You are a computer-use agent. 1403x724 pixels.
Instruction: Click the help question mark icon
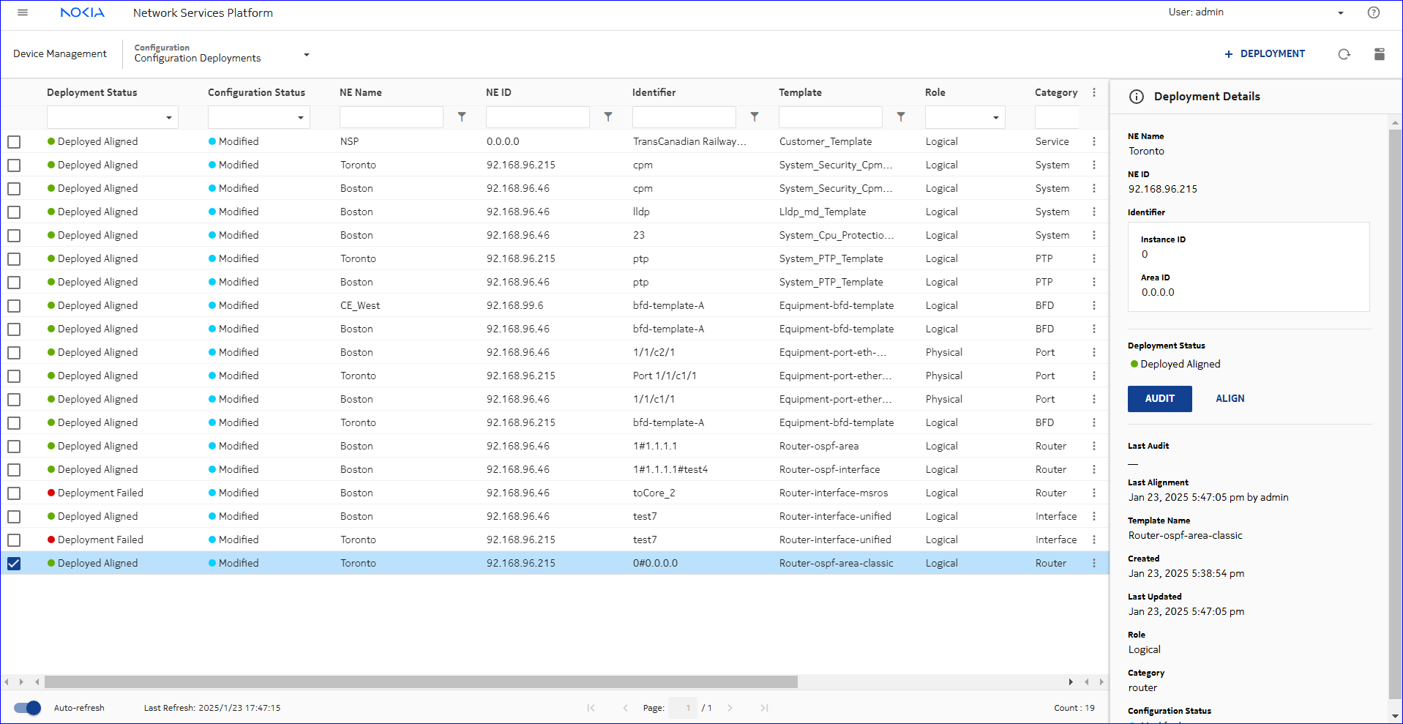coord(1373,12)
